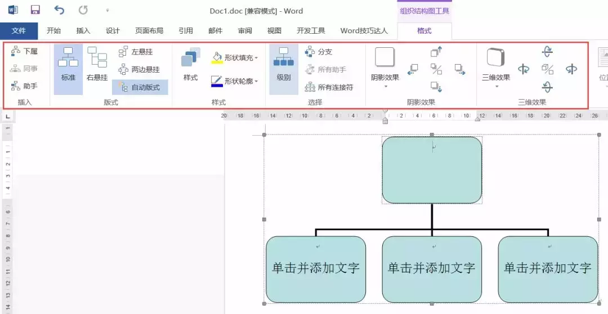Select the 分支 (branch)
The width and height of the screenshot is (608, 314).
pos(319,52)
